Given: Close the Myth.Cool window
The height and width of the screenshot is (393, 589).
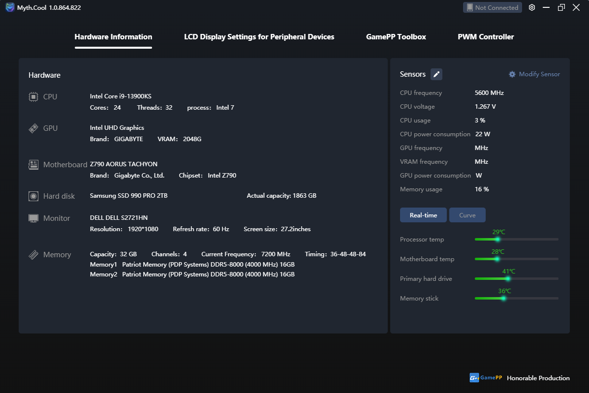Looking at the screenshot, I should 576,7.
